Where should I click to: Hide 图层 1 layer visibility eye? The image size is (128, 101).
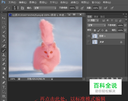click(89, 36)
